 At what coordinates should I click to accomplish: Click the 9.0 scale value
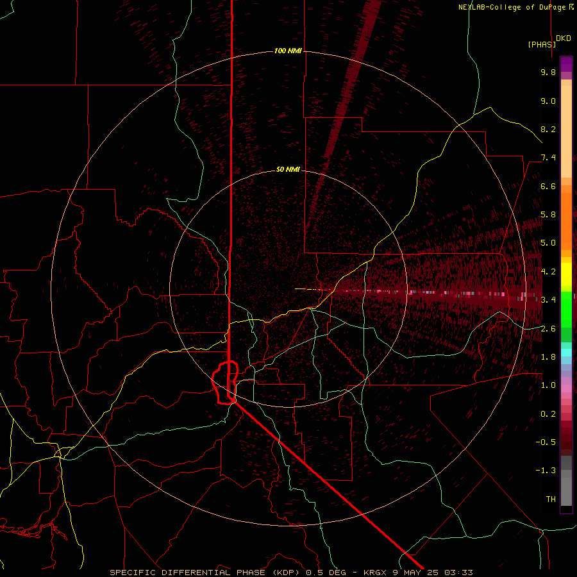click(x=548, y=101)
